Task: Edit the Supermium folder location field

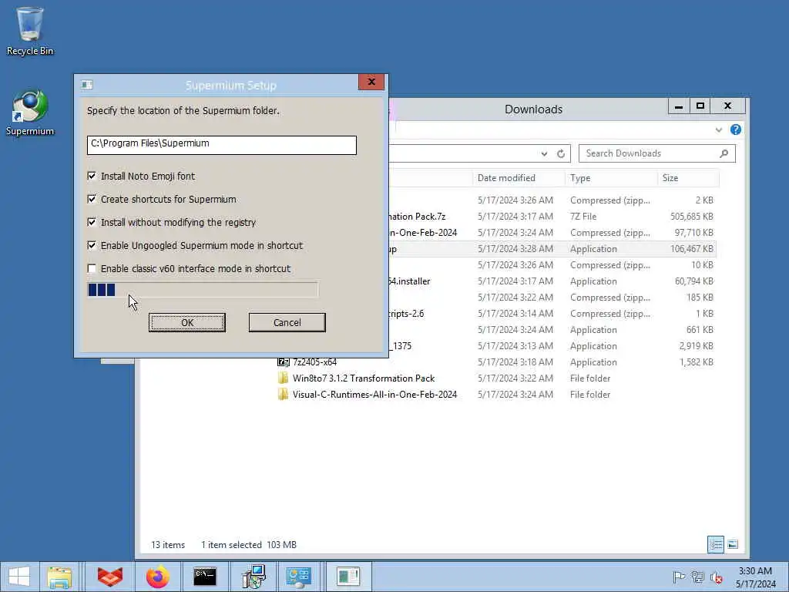Action: tap(221, 145)
